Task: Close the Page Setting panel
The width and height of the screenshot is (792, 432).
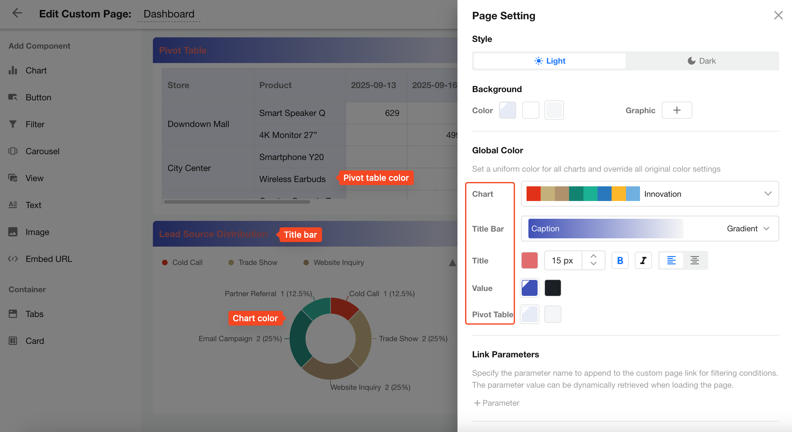Action: pyautogui.click(x=778, y=15)
